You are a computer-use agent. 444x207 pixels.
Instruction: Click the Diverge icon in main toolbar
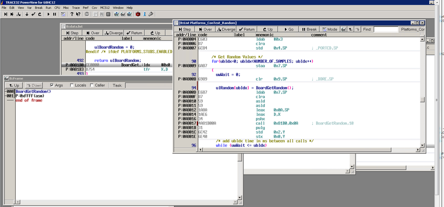point(19,14)
